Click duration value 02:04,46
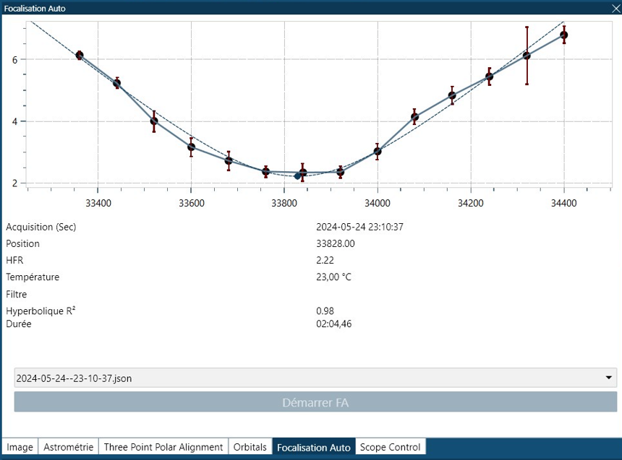 (x=333, y=324)
